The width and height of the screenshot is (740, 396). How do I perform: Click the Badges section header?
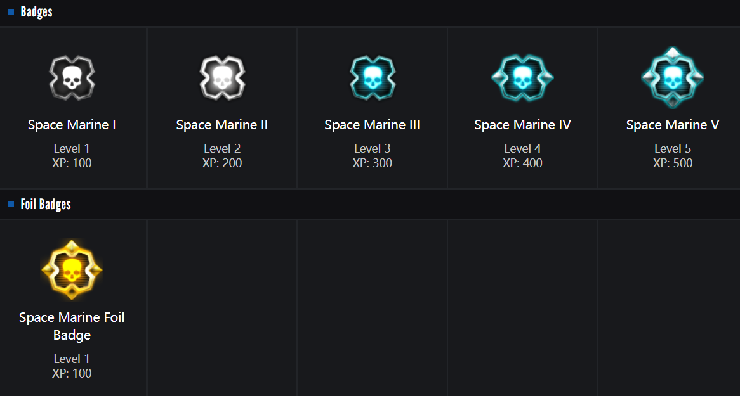(36, 12)
